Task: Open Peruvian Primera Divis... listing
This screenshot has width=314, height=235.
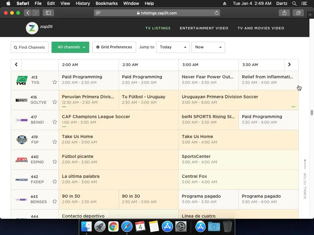Action: [89, 100]
